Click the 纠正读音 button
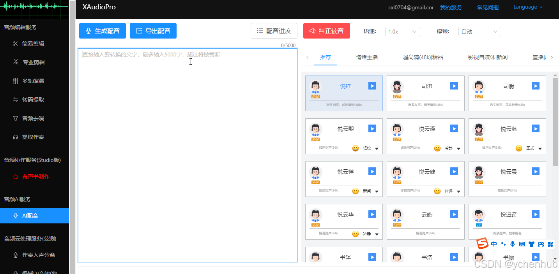Viewport: 559px width, 274px height. point(327,31)
